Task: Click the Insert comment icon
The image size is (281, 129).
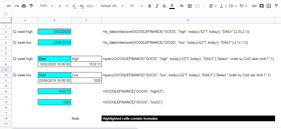Action: click(x=262, y=6)
